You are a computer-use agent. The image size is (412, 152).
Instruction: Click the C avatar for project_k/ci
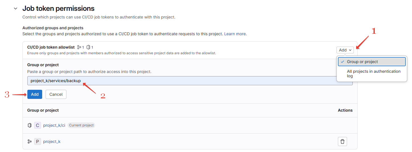(38, 125)
